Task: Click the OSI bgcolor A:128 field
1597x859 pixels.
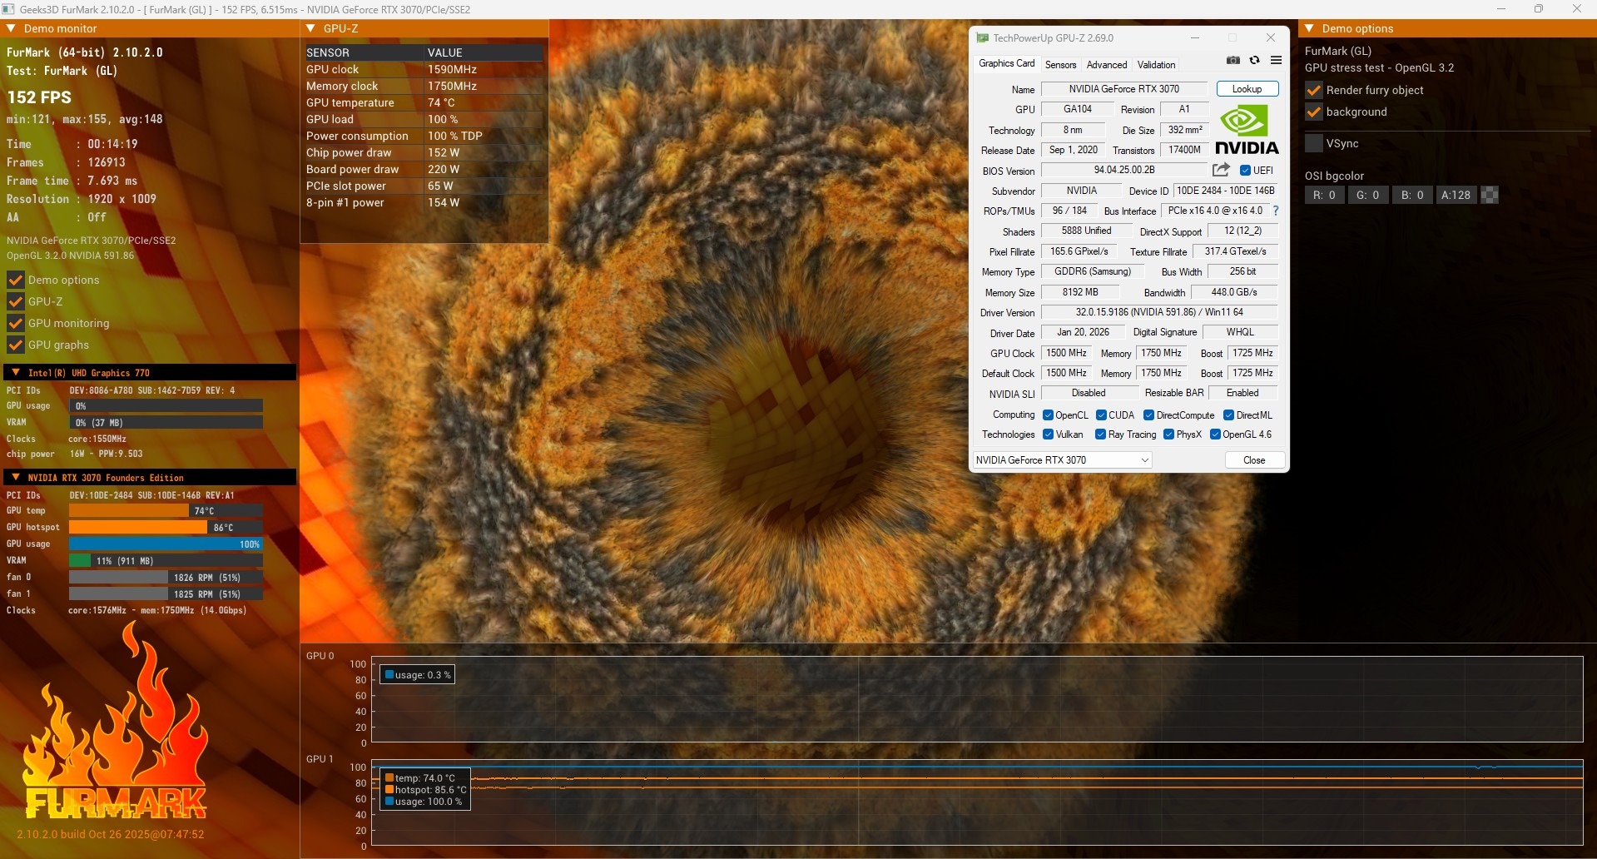Action: [x=1456, y=195]
